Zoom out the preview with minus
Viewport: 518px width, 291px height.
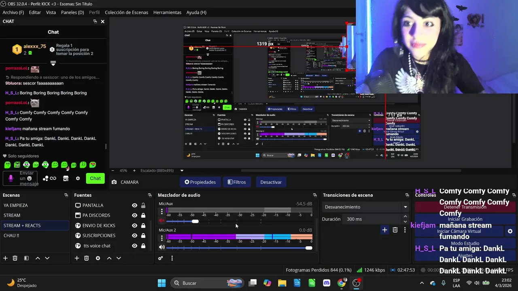(113, 171)
